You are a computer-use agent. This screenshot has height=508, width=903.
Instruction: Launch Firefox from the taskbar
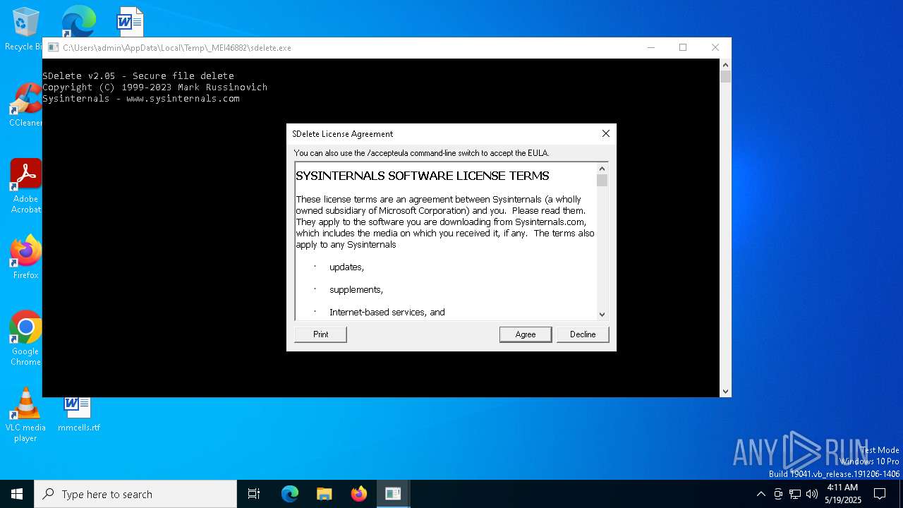click(359, 494)
